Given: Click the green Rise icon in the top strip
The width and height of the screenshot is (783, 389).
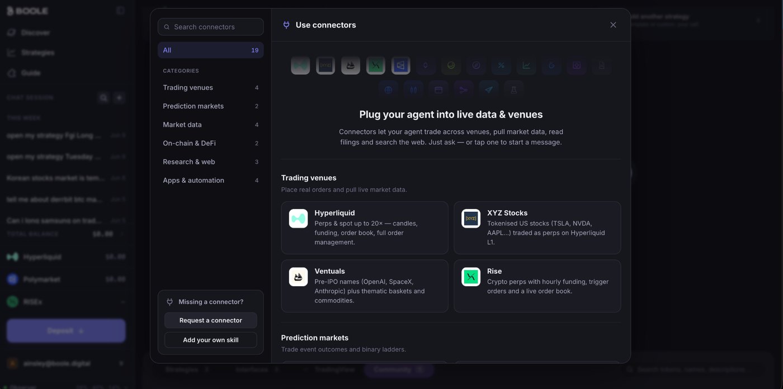Looking at the screenshot, I should pyautogui.click(x=376, y=65).
